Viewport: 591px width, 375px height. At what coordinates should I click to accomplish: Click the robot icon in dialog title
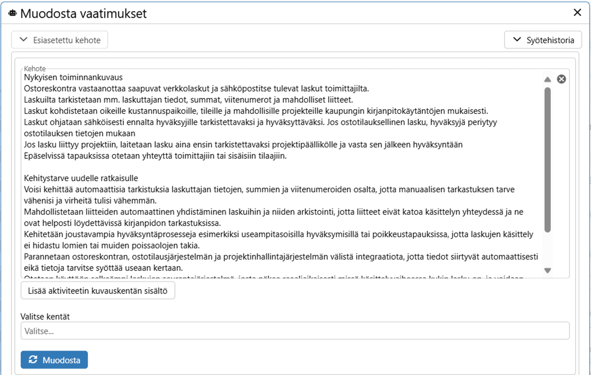[13, 13]
